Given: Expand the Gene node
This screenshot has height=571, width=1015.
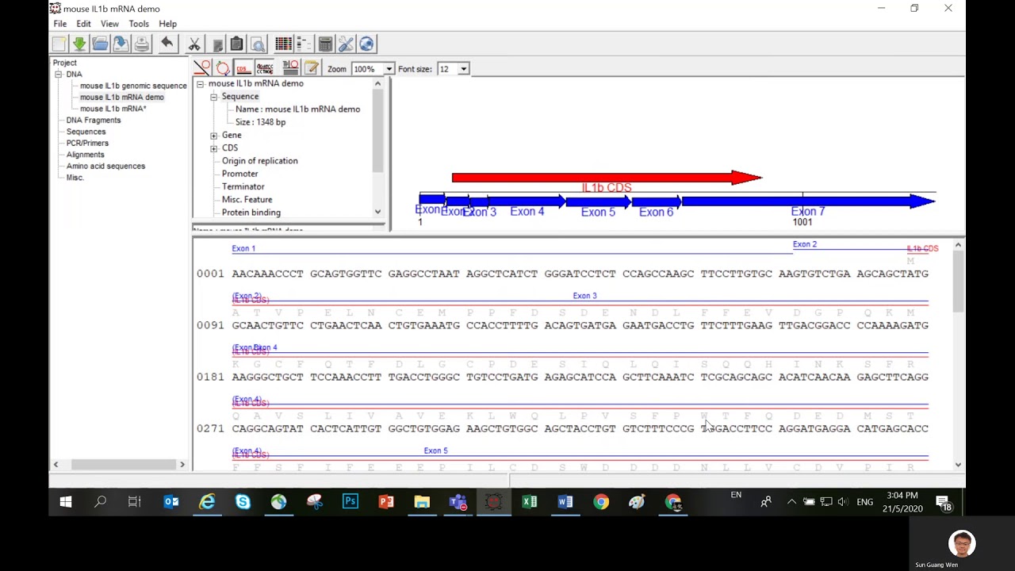Looking at the screenshot, I should click(213, 136).
